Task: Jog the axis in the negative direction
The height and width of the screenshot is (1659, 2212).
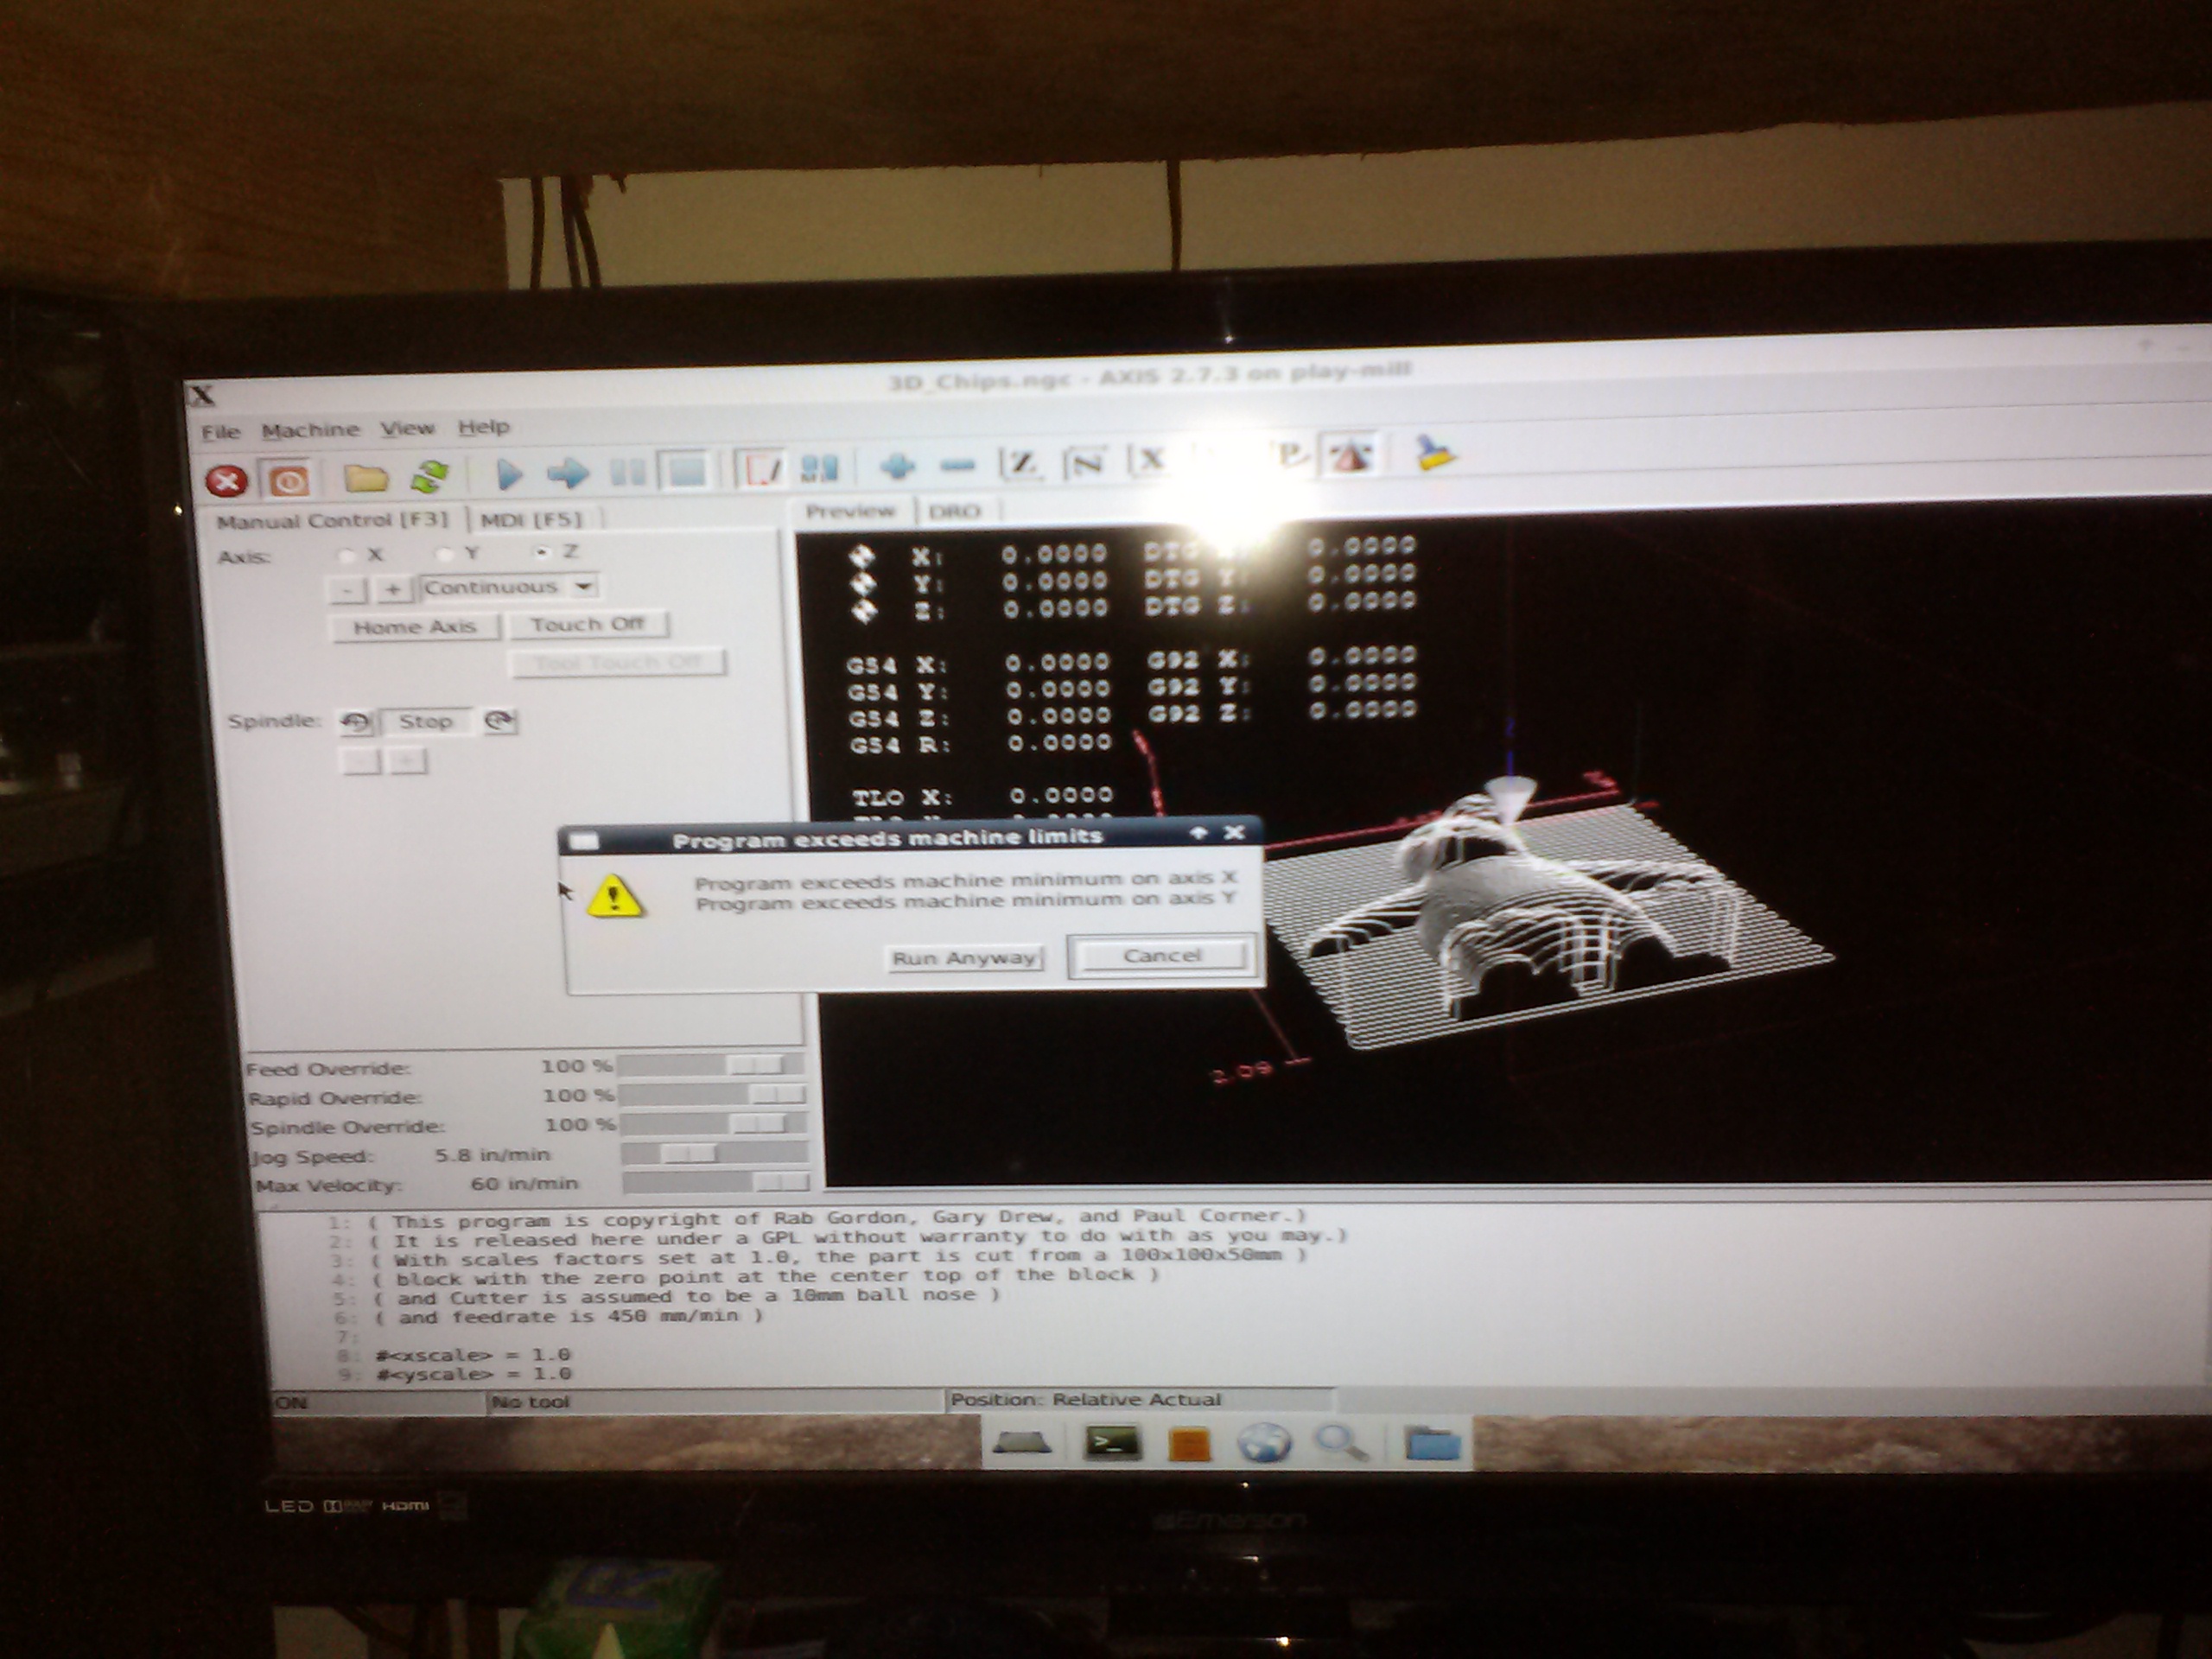Action: click(x=347, y=590)
